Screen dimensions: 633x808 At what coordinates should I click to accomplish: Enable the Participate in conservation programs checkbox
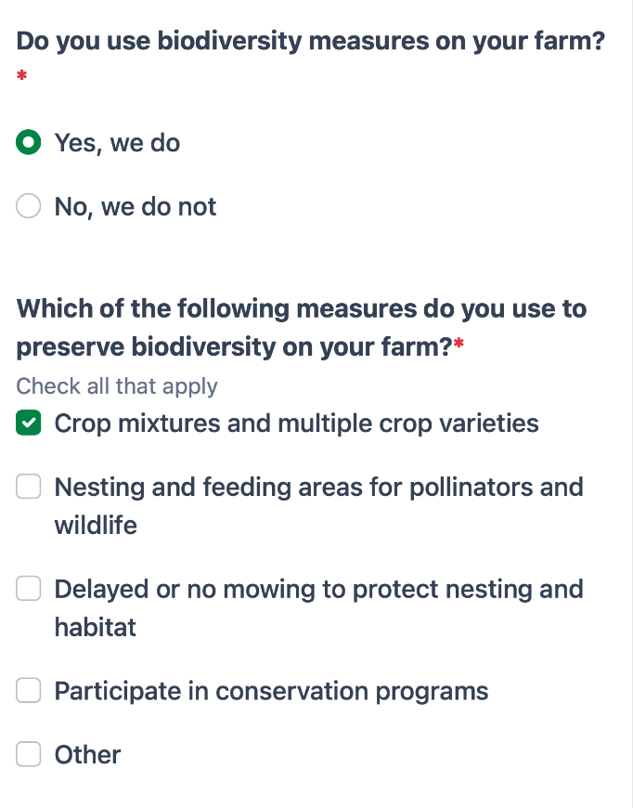[29, 691]
